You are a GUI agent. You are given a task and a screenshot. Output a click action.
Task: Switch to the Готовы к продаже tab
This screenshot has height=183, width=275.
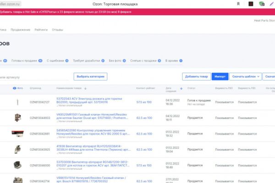[x=27, y=60]
